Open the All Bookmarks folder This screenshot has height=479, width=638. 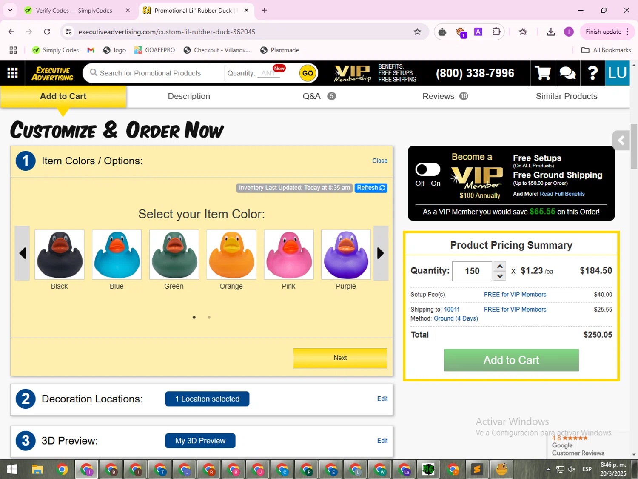pos(606,50)
